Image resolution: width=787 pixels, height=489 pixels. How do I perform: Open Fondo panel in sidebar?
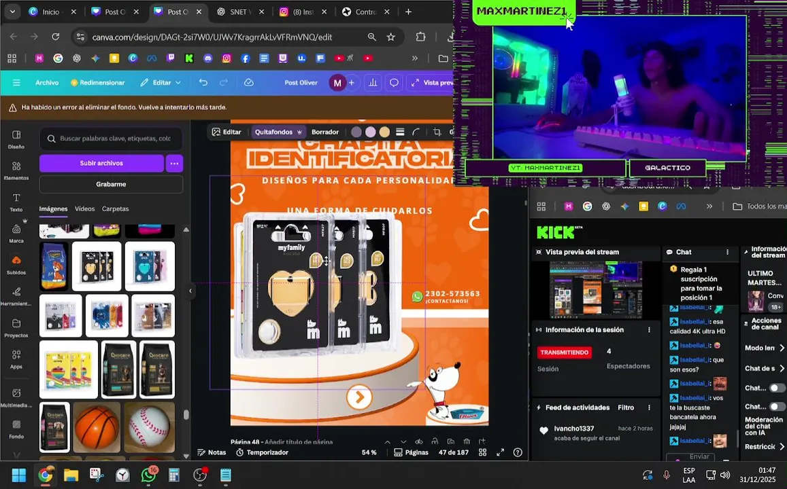16,429
